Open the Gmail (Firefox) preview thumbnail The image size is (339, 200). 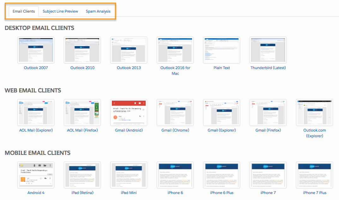(268, 113)
